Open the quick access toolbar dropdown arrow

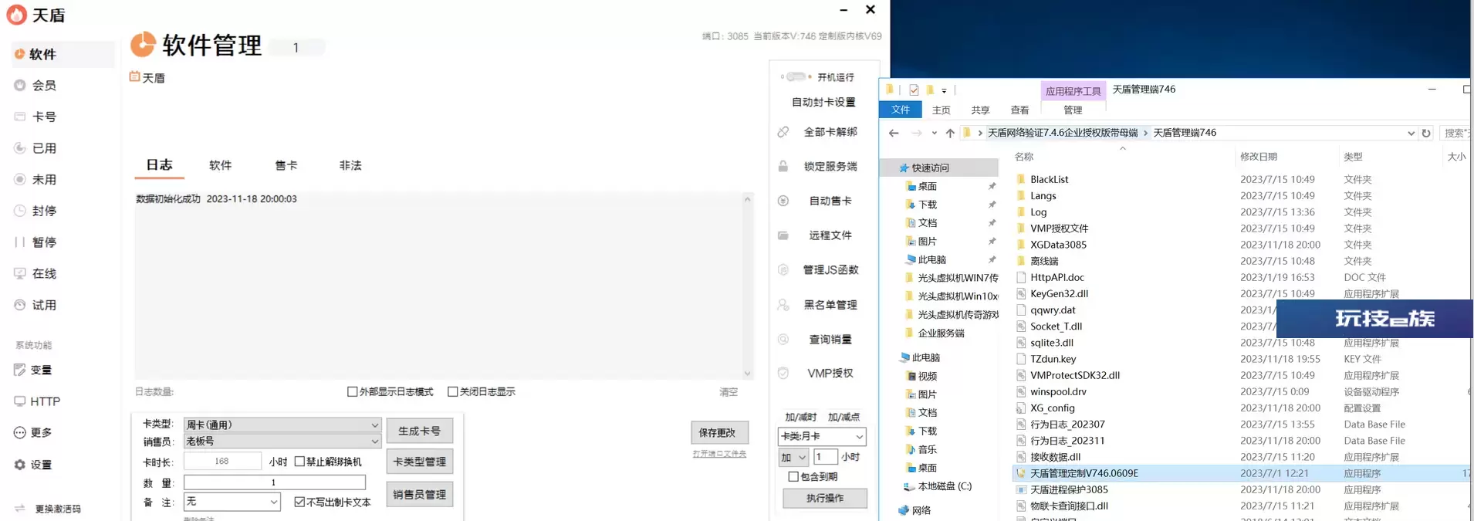(944, 91)
